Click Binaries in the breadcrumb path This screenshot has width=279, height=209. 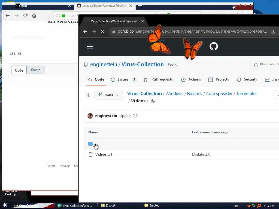[x=195, y=94]
